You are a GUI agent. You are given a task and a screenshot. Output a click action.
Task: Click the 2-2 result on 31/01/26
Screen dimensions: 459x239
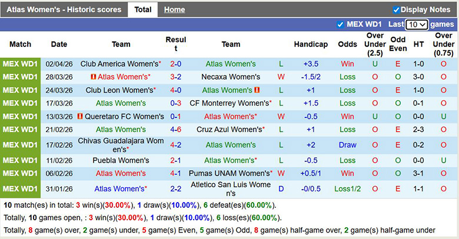click(x=175, y=188)
